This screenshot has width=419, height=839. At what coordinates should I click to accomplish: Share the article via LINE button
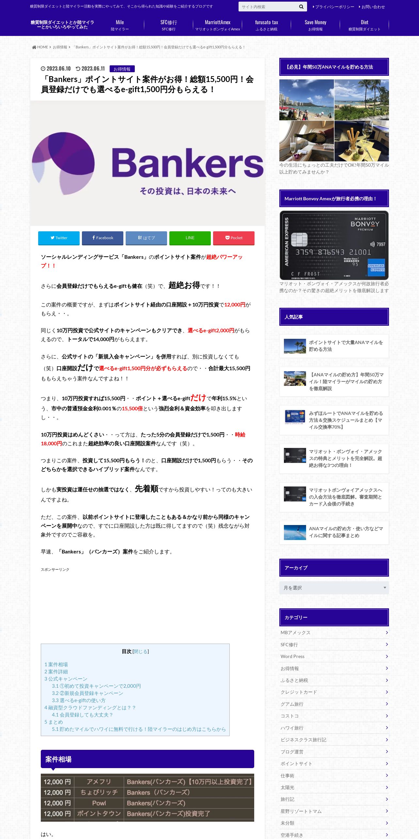click(190, 238)
